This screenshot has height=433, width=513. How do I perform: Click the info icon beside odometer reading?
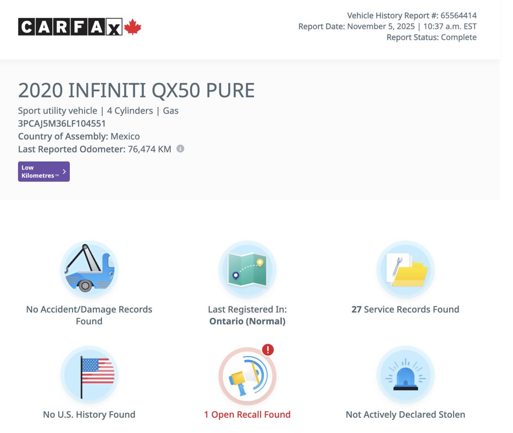[180, 149]
